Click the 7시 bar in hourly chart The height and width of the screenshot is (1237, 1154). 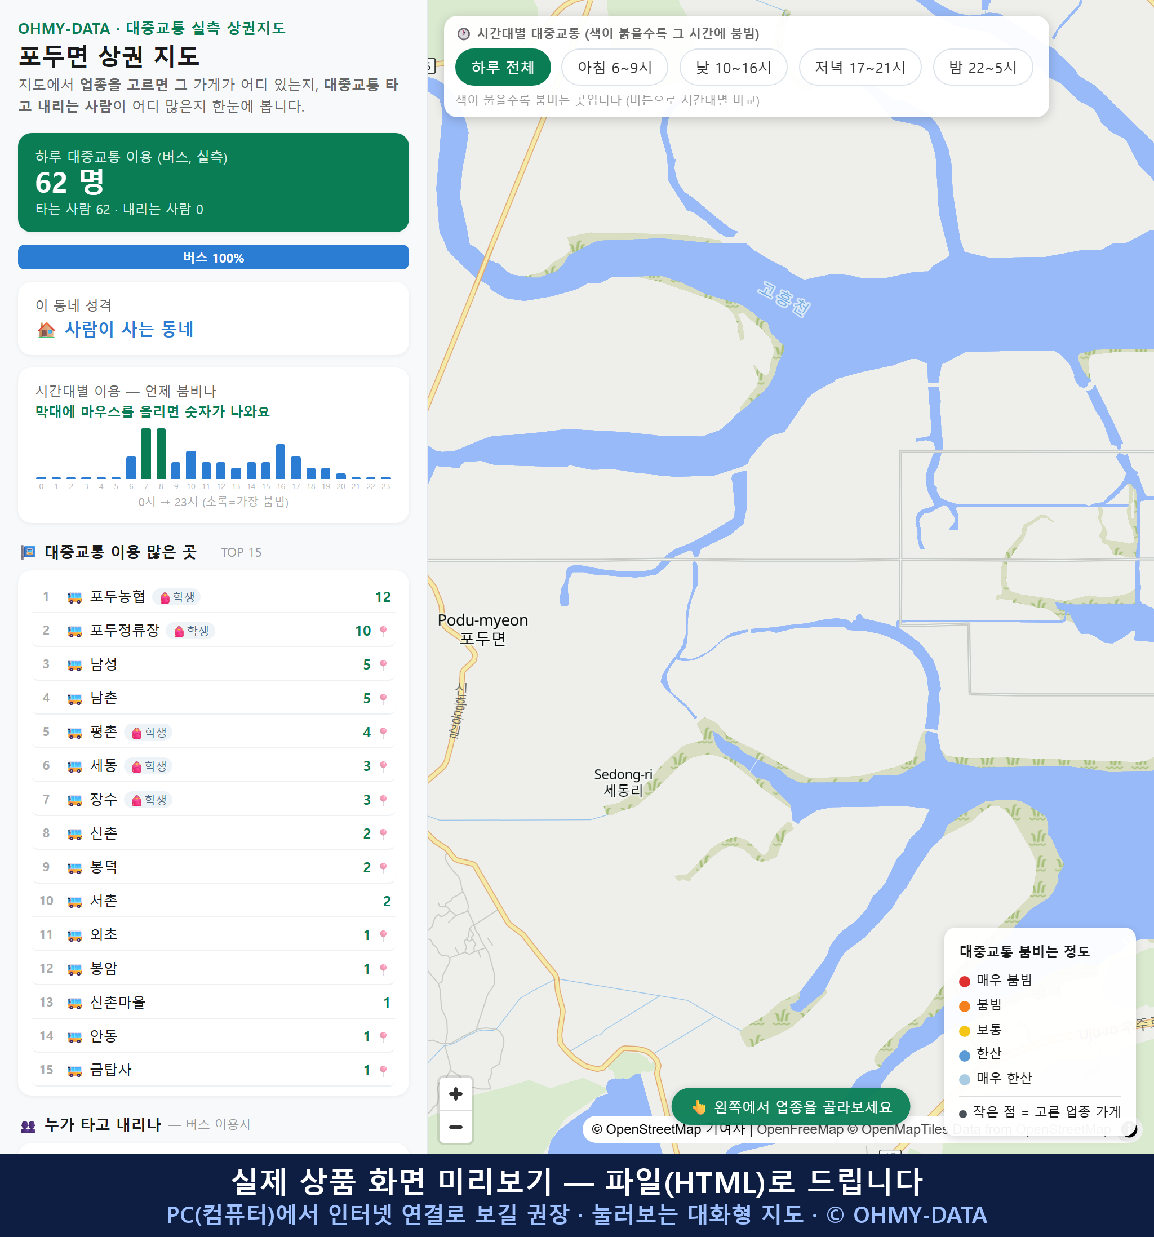pos(146,454)
